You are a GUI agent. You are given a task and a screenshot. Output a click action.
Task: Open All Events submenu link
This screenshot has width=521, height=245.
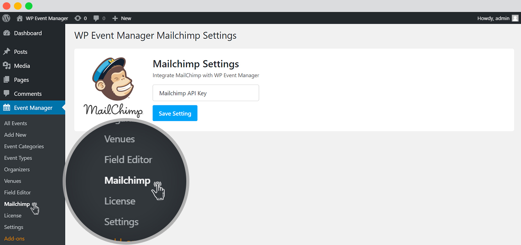pos(15,123)
